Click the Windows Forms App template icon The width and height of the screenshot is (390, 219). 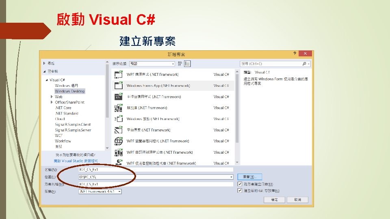tap(119, 86)
